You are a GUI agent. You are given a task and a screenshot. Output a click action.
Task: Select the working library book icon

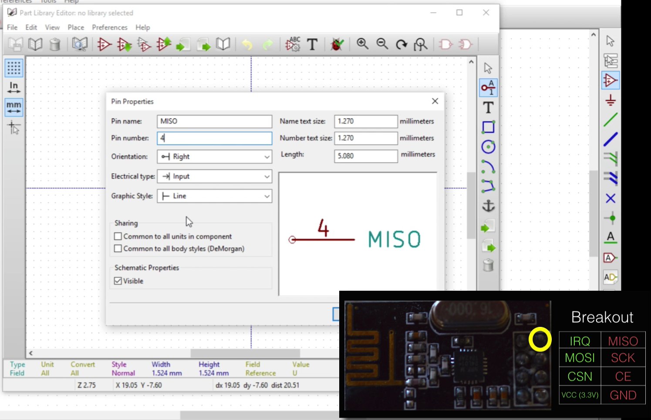pyautogui.click(x=35, y=44)
